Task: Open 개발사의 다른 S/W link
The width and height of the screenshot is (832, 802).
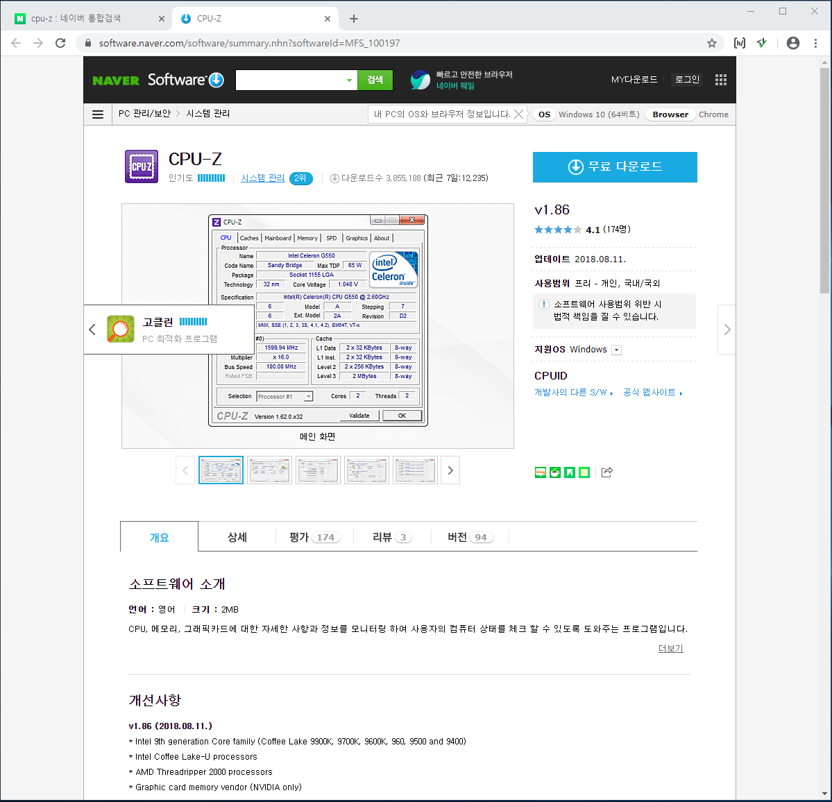Action: pos(573,393)
